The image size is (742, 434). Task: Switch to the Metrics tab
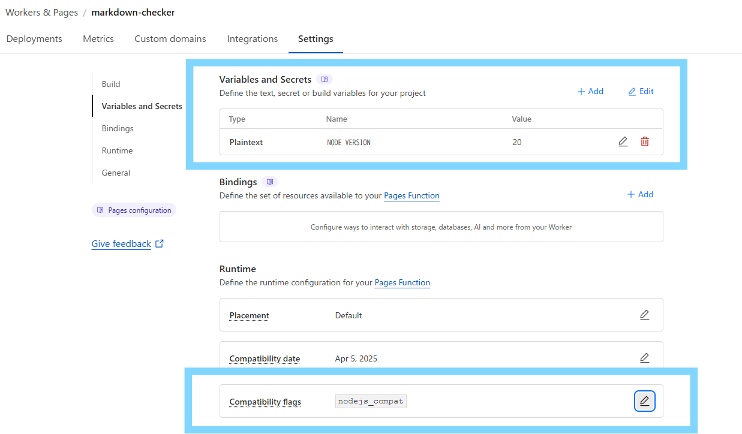[x=98, y=38]
